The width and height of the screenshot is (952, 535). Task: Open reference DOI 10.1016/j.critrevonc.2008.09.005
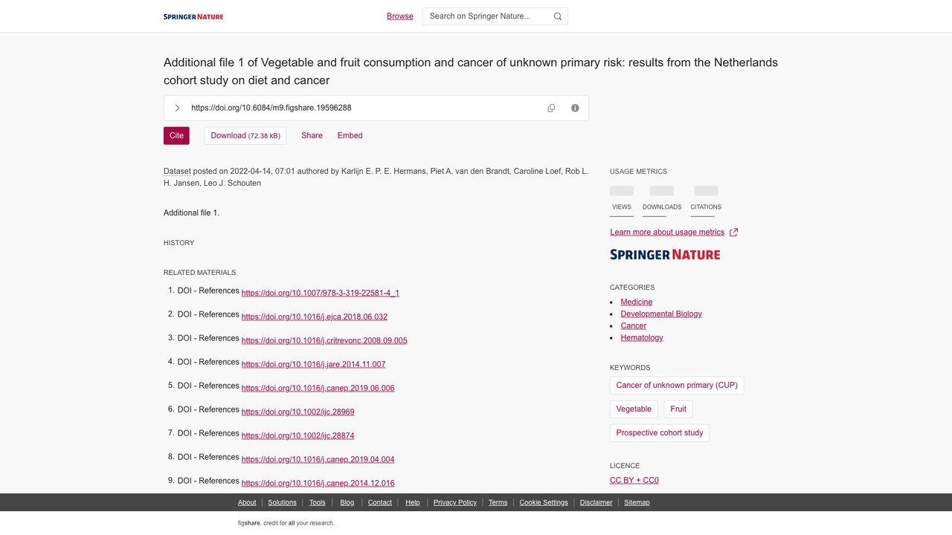pos(324,340)
